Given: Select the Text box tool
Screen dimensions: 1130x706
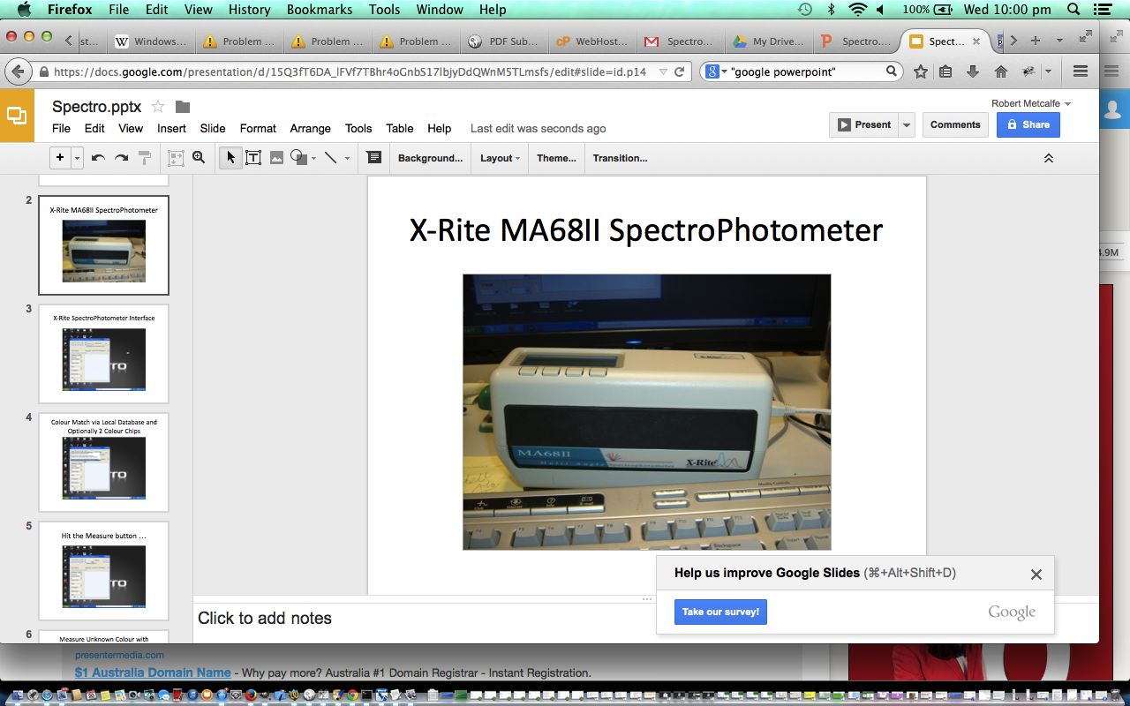Looking at the screenshot, I should coord(253,158).
